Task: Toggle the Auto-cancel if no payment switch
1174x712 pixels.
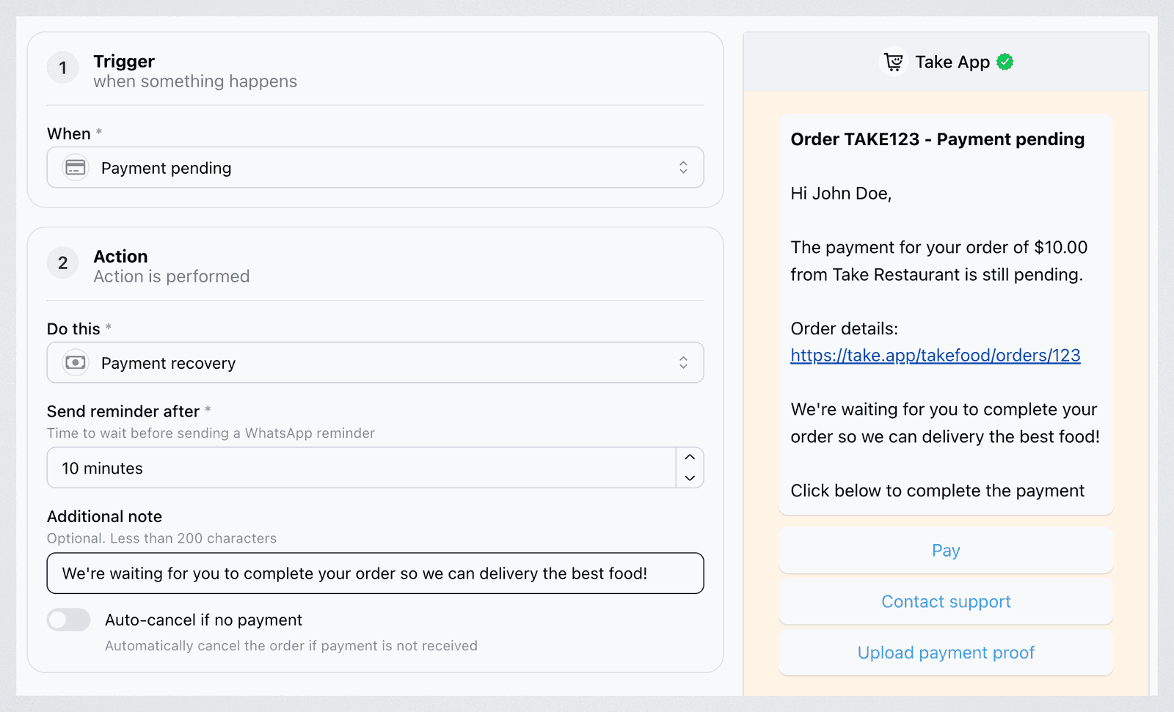Action: [x=69, y=620]
